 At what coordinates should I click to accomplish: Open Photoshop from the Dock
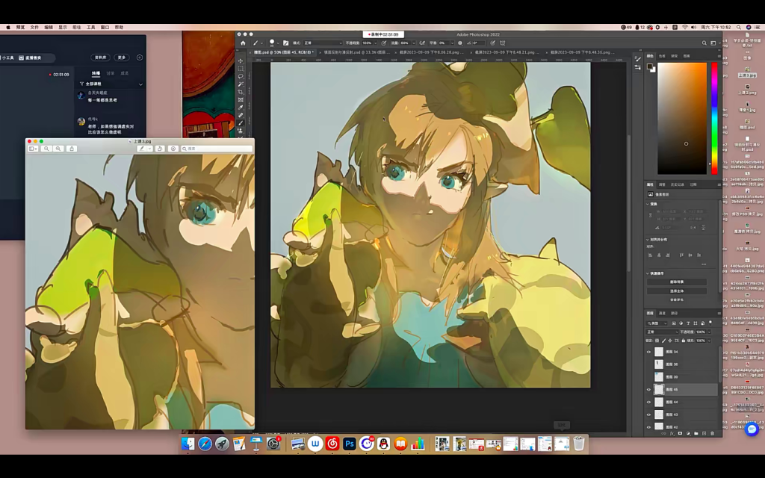coord(349,444)
